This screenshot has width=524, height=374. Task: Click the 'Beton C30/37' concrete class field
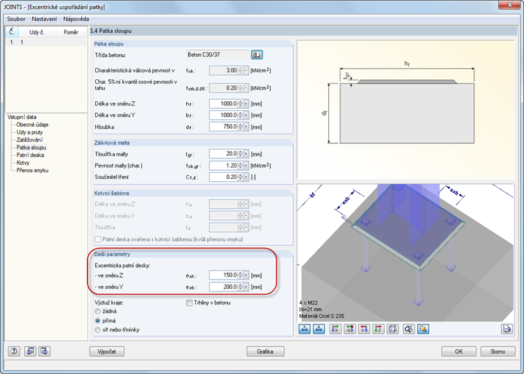(218, 55)
